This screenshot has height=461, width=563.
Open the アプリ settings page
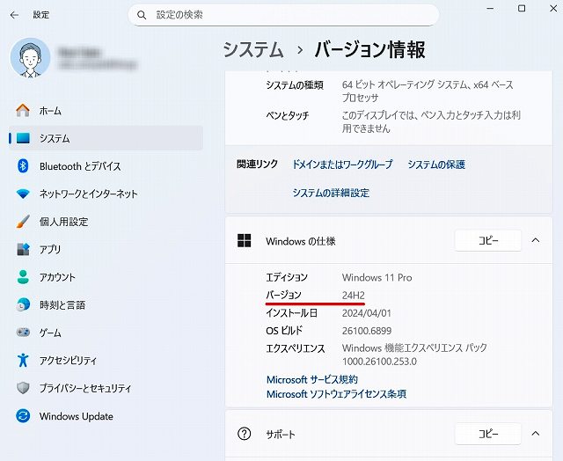50,250
